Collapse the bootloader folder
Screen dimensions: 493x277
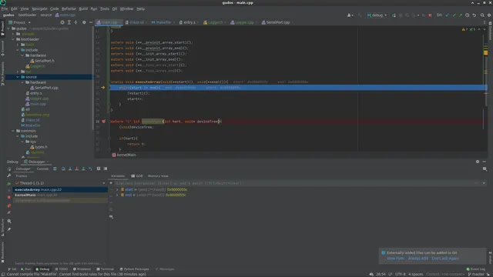tap(13, 39)
